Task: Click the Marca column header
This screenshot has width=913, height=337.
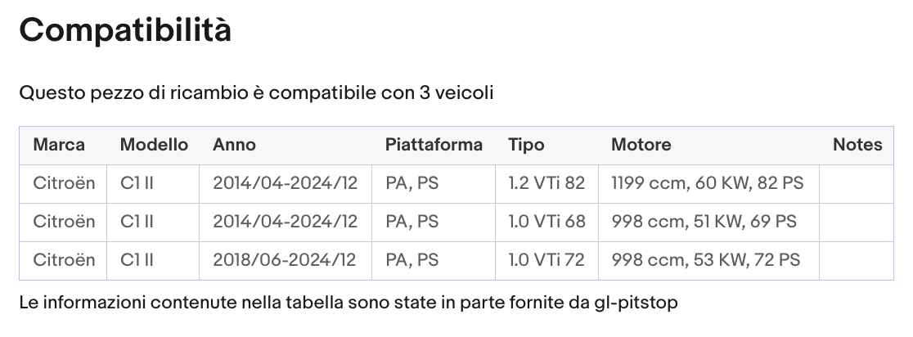Action: (x=59, y=145)
